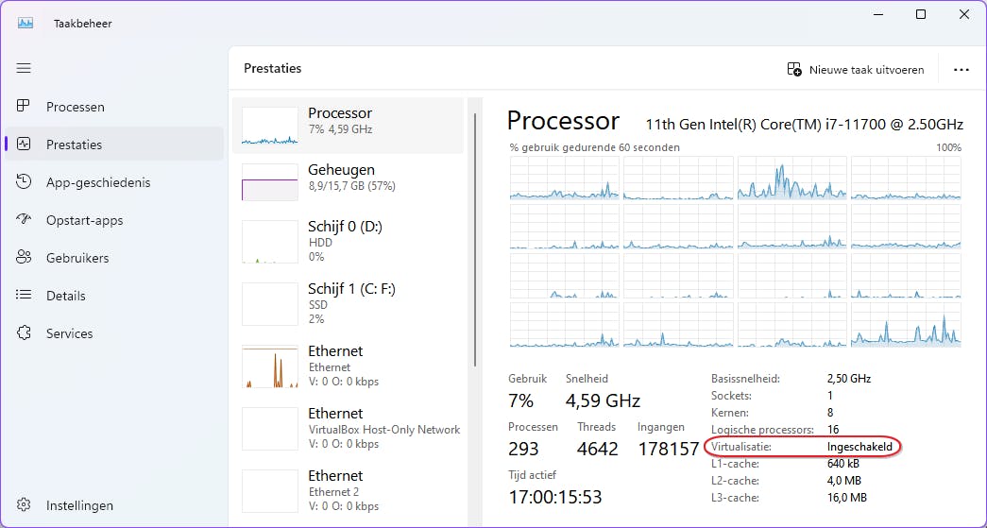Open Schijf 0 (D:) HDD entry
This screenshot has height=528, width=987.
point(348,241)
